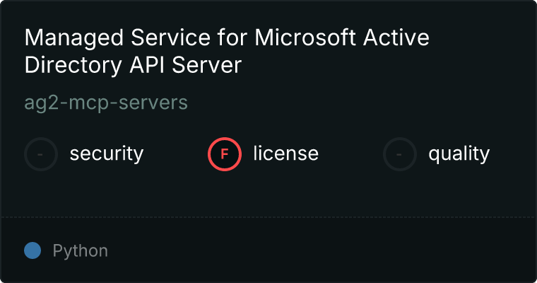
Task: Select the security label text
Action: click(x=107, y=154)
